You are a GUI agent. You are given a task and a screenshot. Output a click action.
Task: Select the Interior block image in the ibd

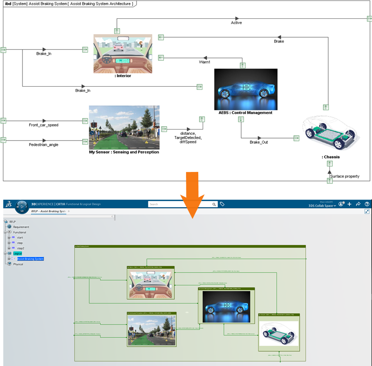pyautogui.click(x=123, y=54)
